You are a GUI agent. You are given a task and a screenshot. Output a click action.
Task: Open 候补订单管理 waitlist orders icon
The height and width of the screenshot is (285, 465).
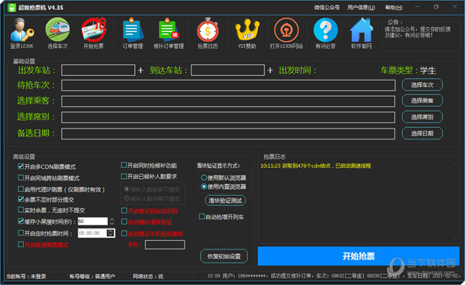tap(168, 33)
